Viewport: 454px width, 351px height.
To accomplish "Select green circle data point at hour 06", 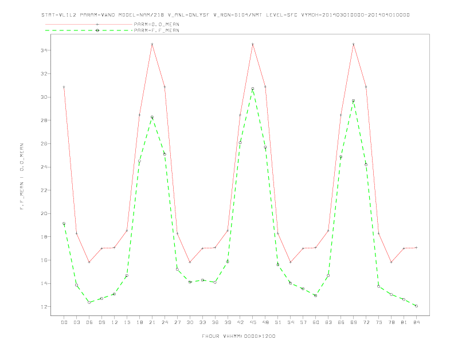I will (89, 302).
